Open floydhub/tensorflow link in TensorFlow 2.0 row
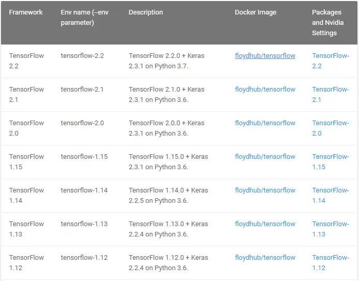The height and width of the screenshot is (281, 359). (265, 123)
